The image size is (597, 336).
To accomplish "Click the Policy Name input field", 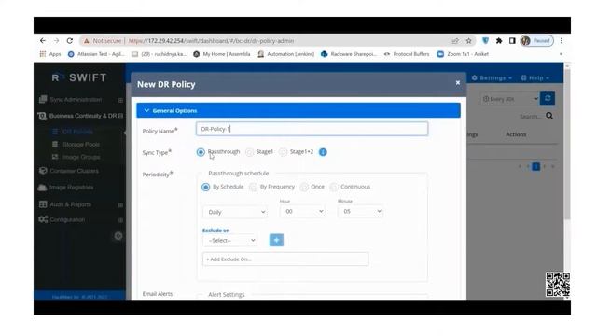I will tap(312, 129).
